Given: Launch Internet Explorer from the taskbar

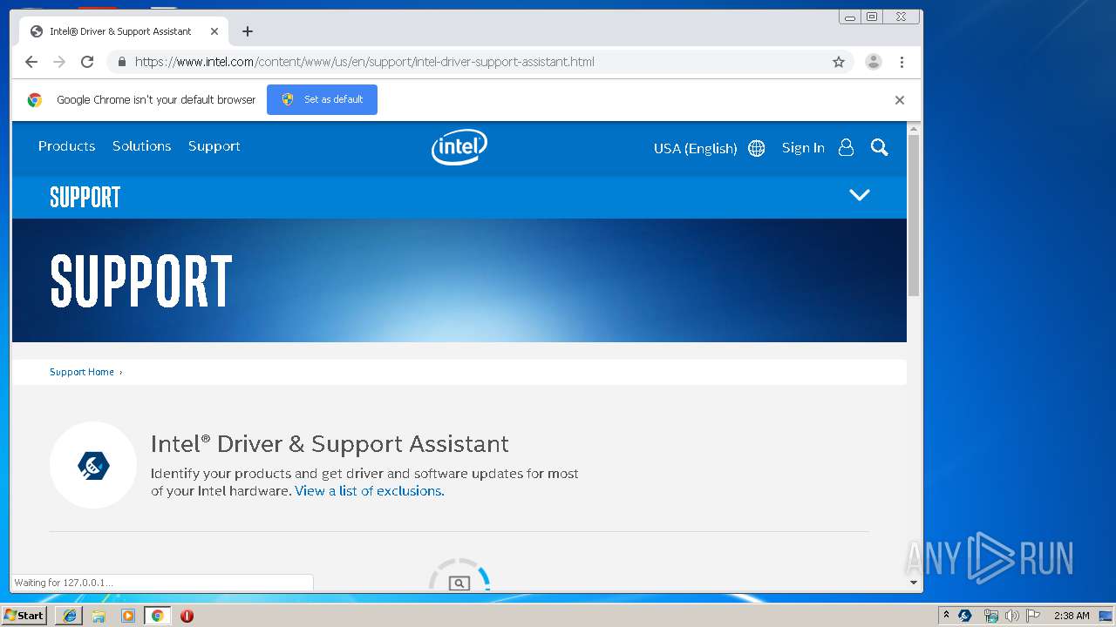Looking at the screenshot, I should coord(70,616).
